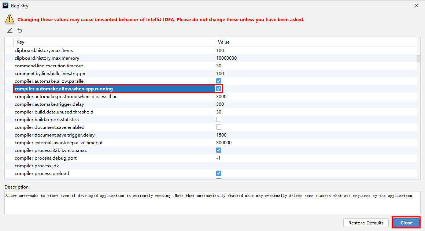Viewport: 425px width, 231px height.
Task: Toggle compiler.process.32bit.vm.on.mac checkbox
Action: coord(219,150)
